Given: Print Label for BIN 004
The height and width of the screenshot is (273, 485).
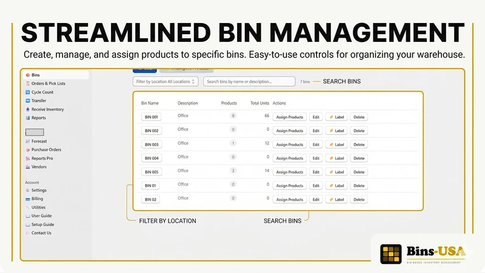Looking at the screenshot, I should pyautogui.click(x=336, y=158).
